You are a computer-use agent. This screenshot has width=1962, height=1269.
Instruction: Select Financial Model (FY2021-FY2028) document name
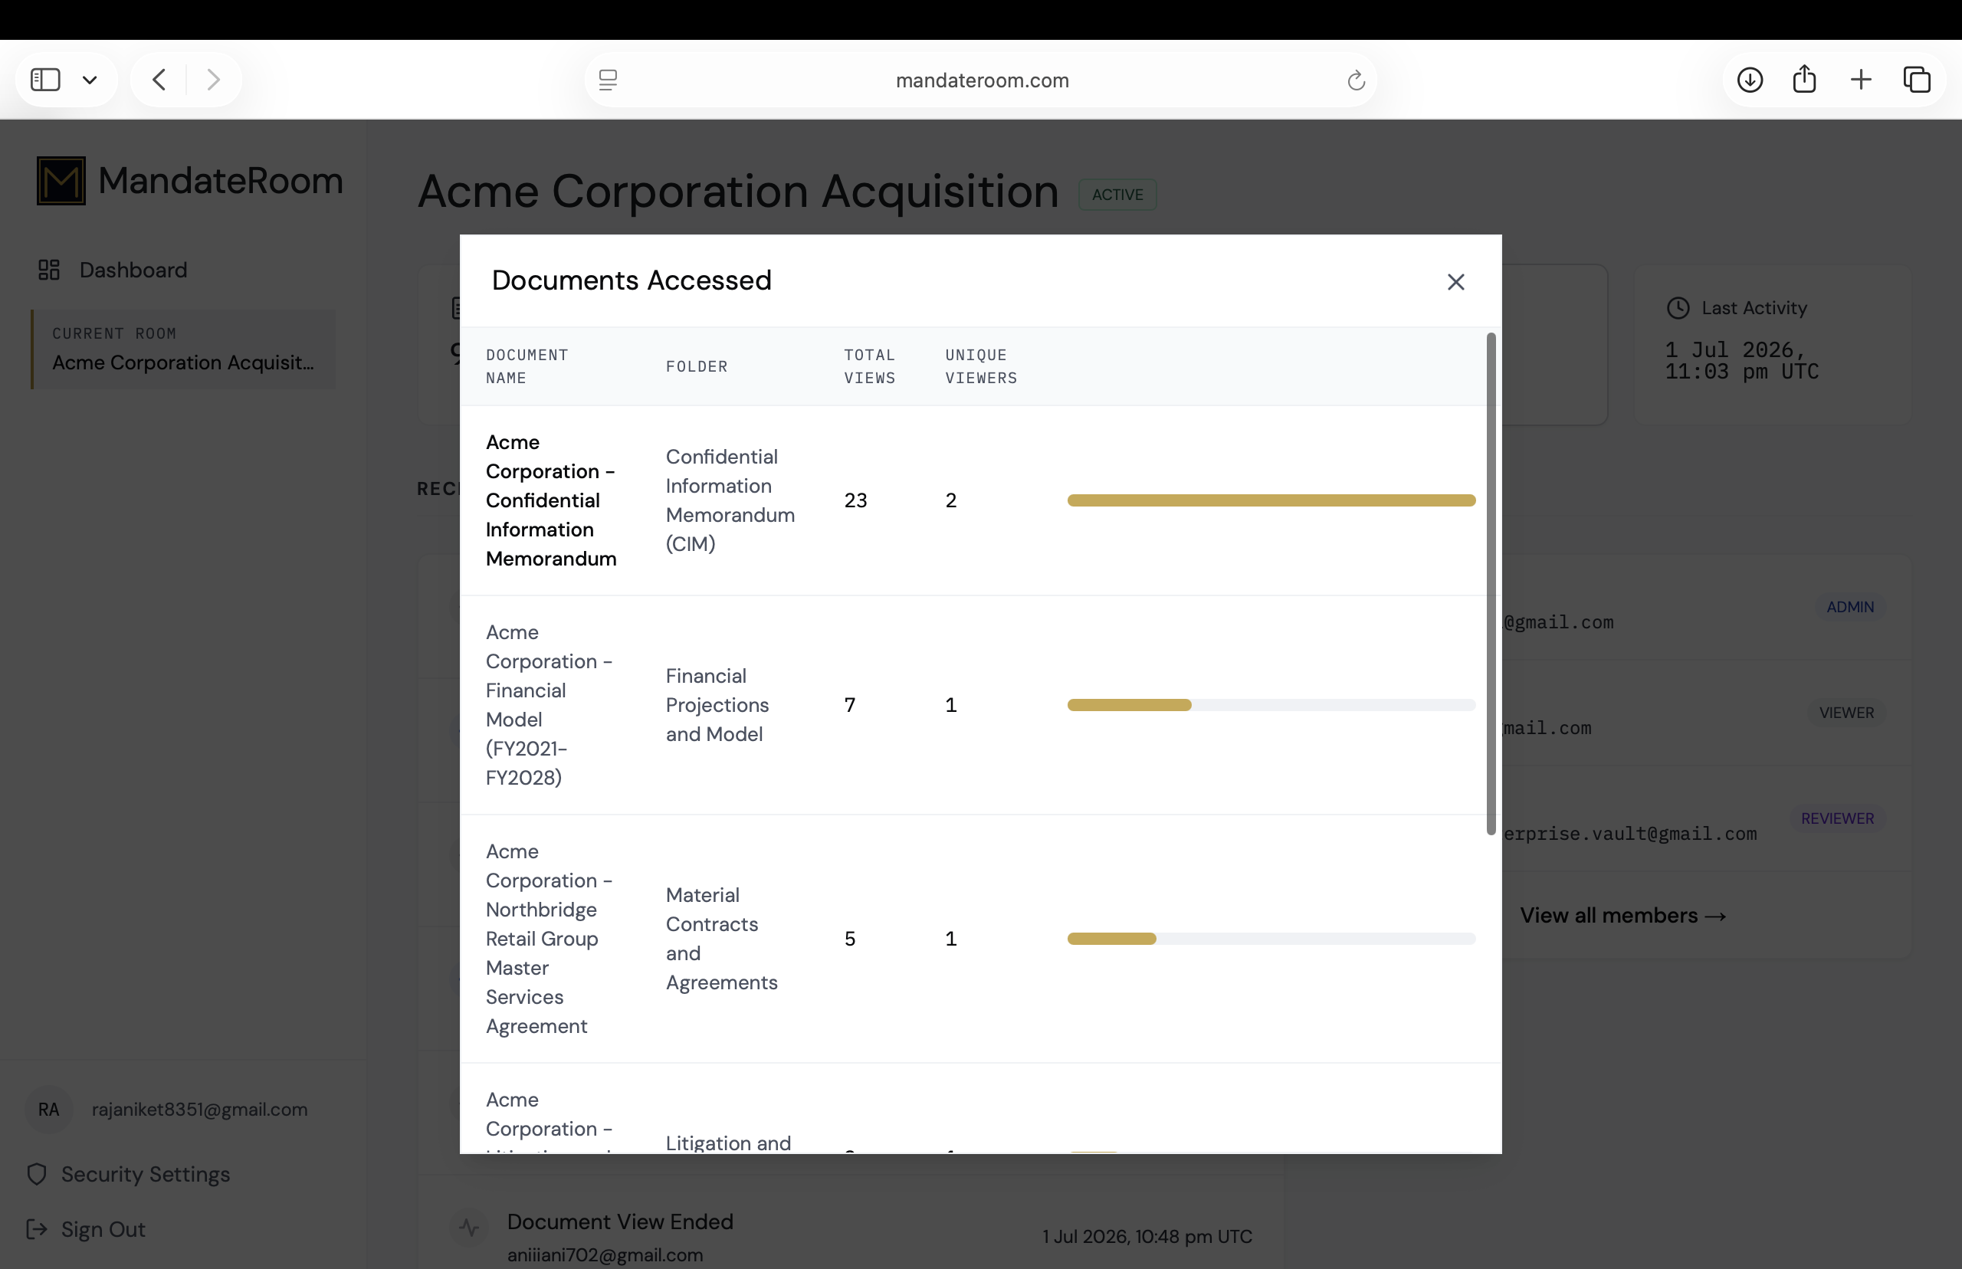point(549,704)
